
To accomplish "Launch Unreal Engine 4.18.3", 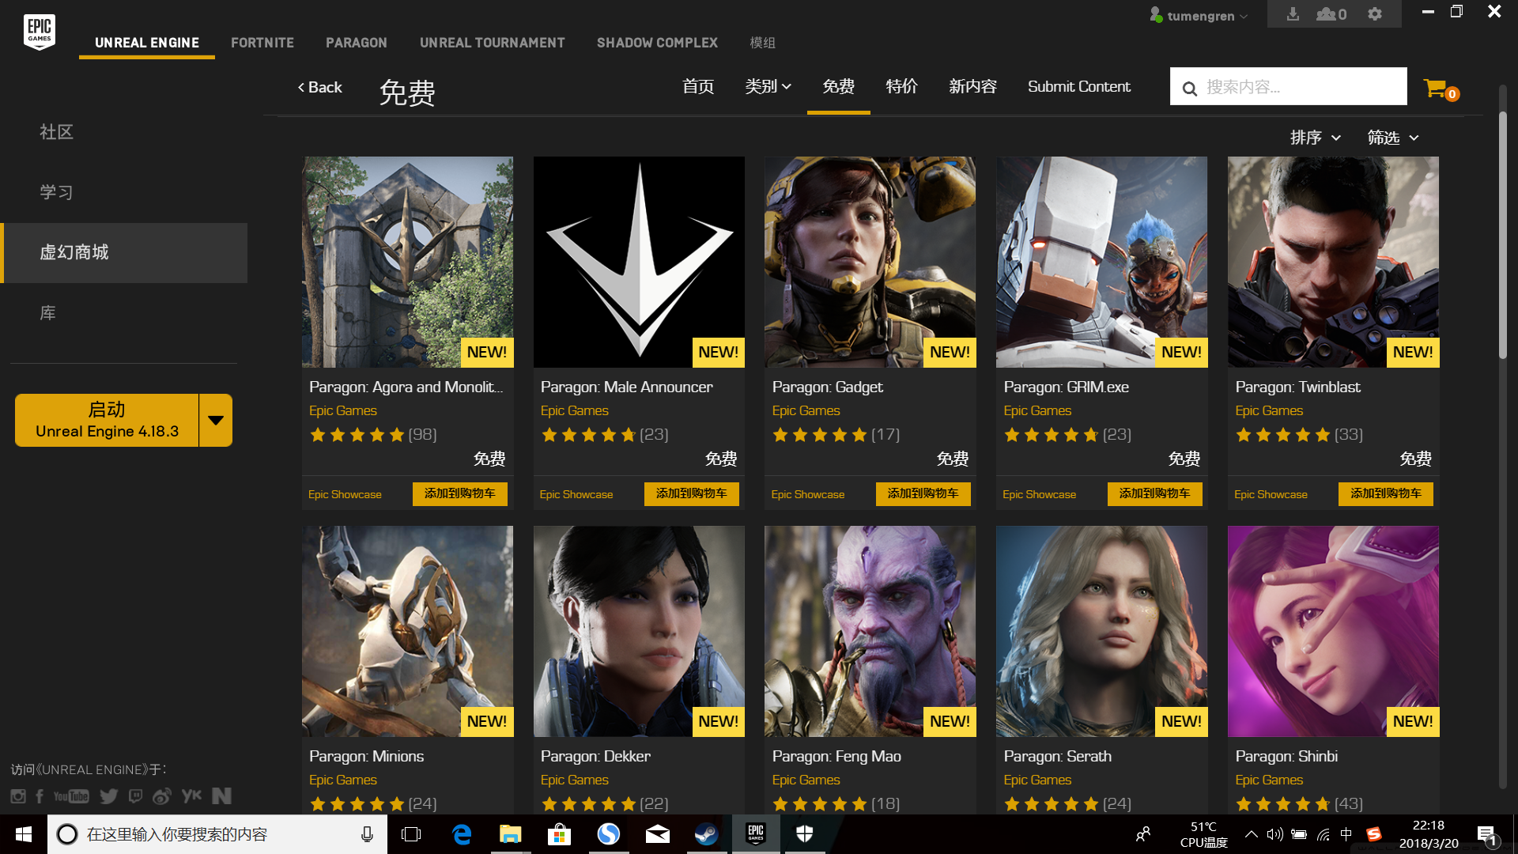I will [x=107, y=421].
